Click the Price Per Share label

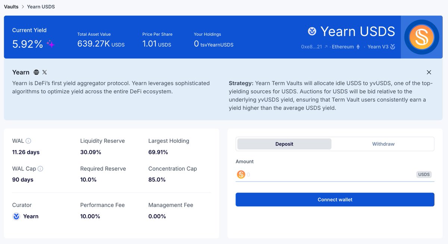(x=158, y=34)
